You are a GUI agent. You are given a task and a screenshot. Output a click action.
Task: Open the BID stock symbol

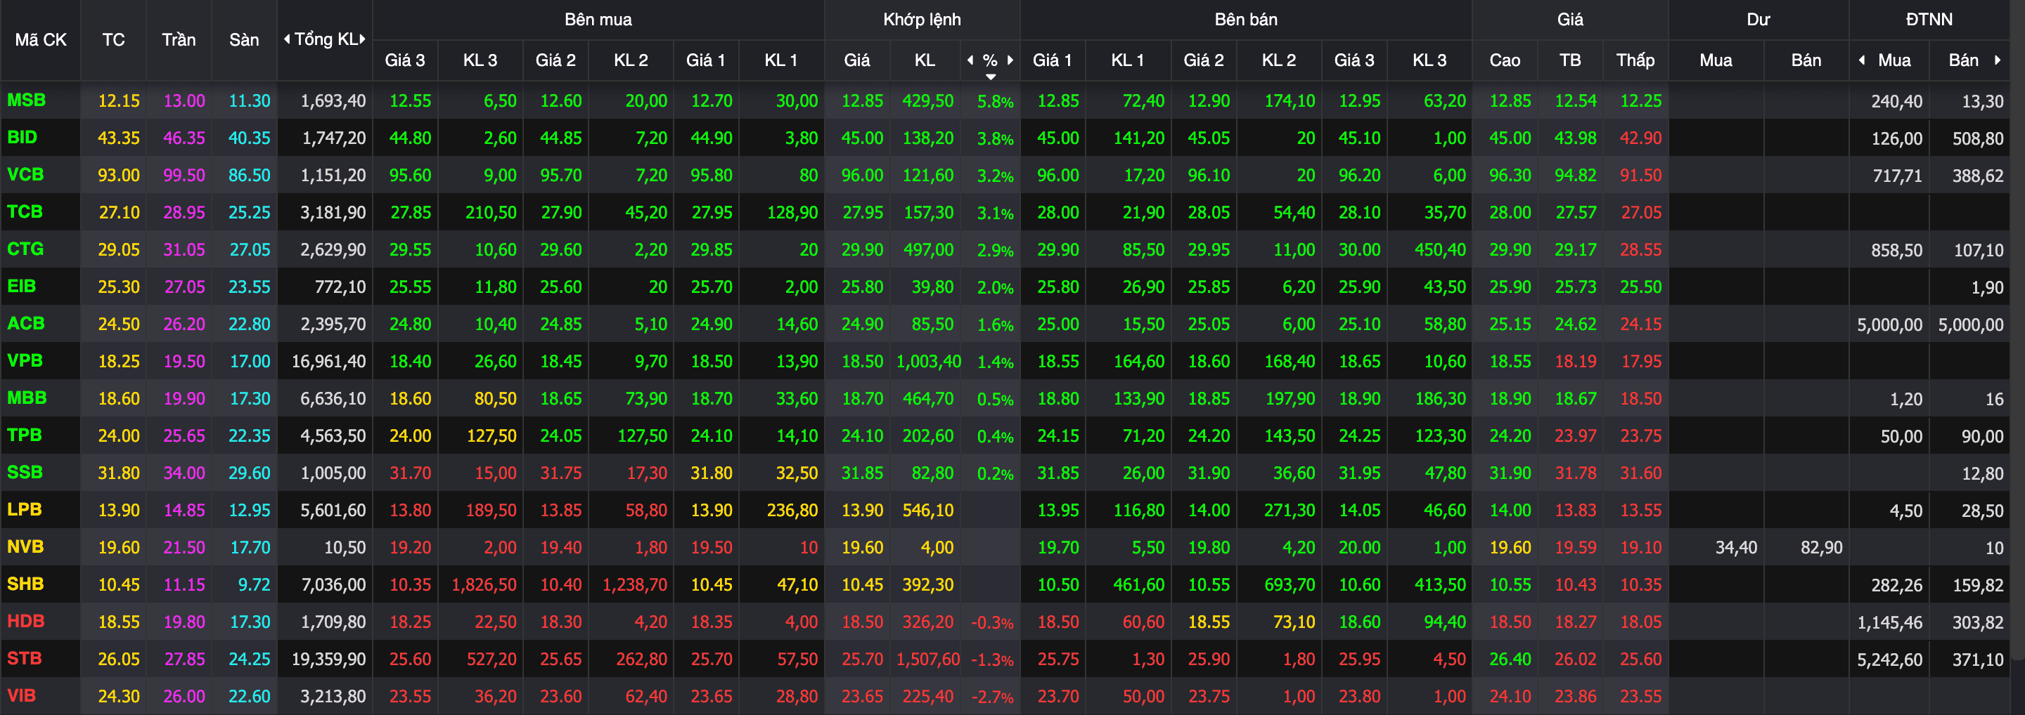point(22,138)
